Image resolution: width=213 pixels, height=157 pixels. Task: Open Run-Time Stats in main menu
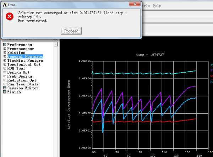(x=23, y=84)
